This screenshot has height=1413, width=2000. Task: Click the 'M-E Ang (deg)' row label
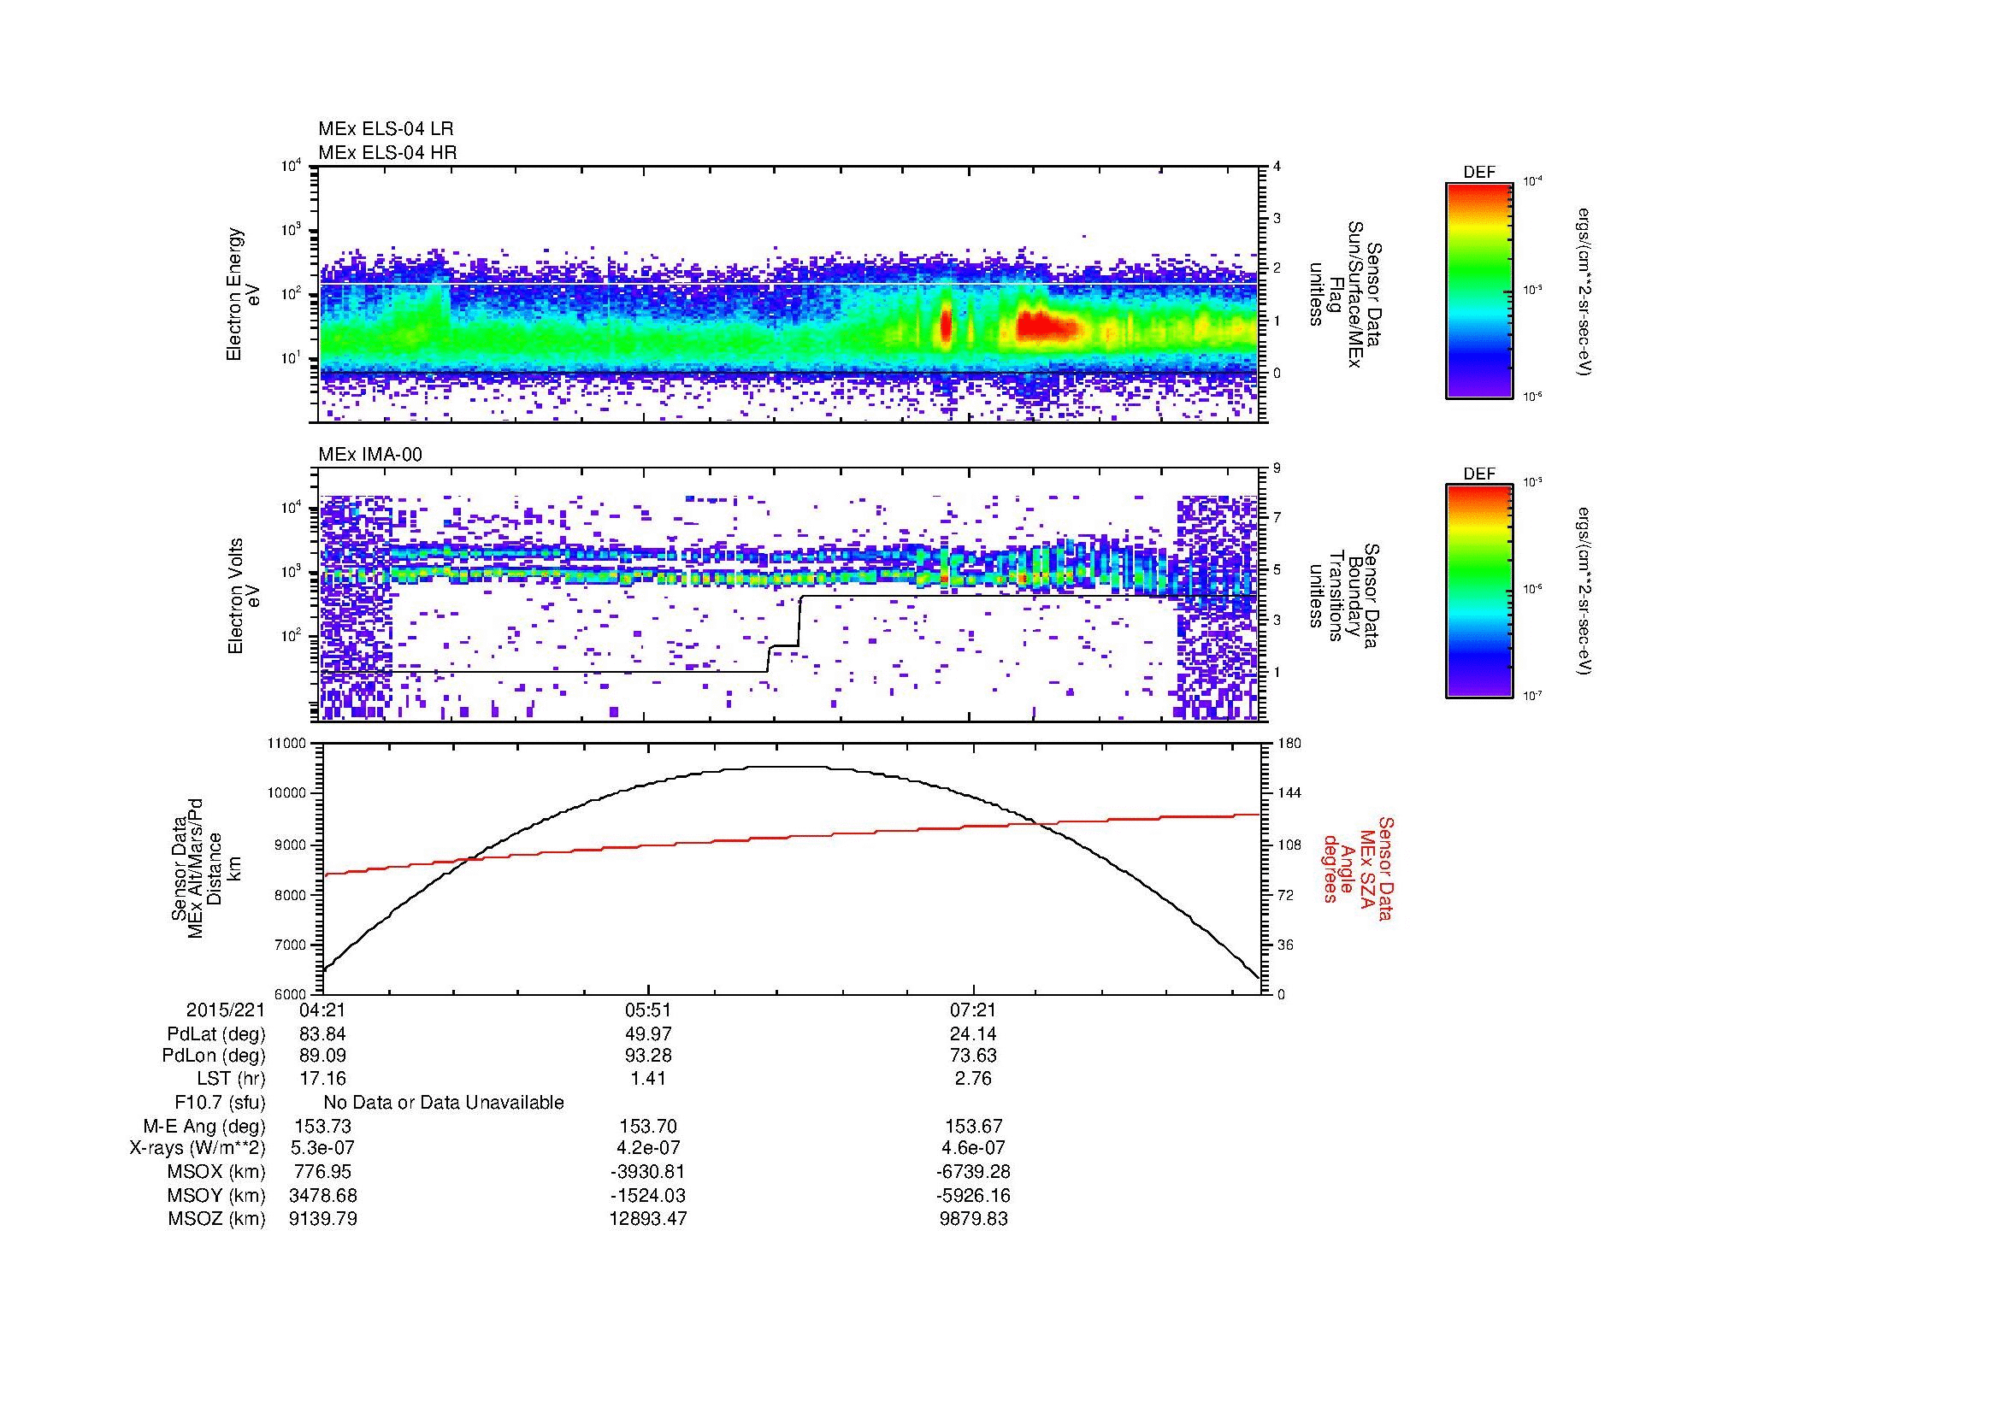point(204,1127)
